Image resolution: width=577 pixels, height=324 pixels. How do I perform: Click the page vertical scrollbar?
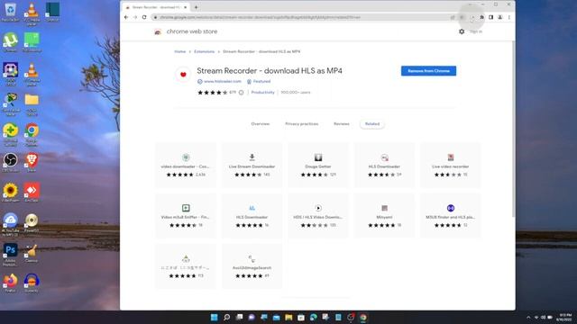(x=513, y=129)
